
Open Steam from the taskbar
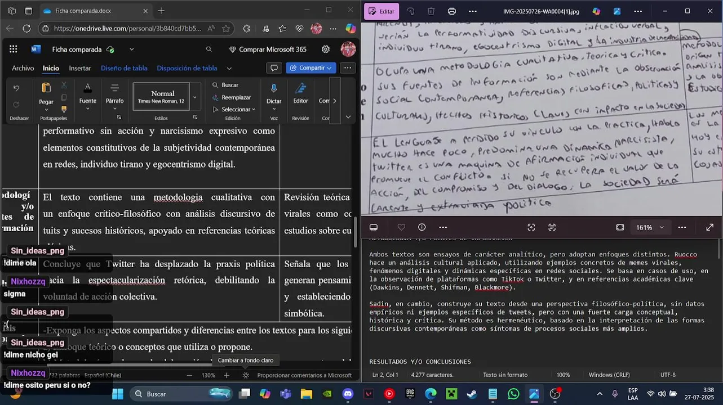pyautogui.click(x=472, y=394)
